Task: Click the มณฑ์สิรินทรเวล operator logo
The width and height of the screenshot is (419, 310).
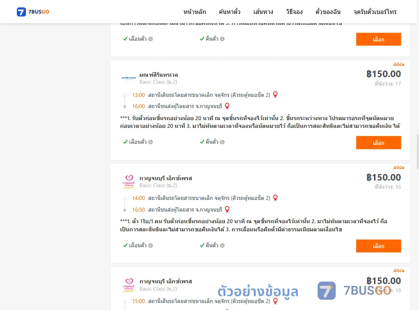Action: tap(129, 78)
